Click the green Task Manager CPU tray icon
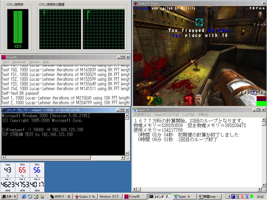This screenshot has width=267, height=200. point(252,197)
